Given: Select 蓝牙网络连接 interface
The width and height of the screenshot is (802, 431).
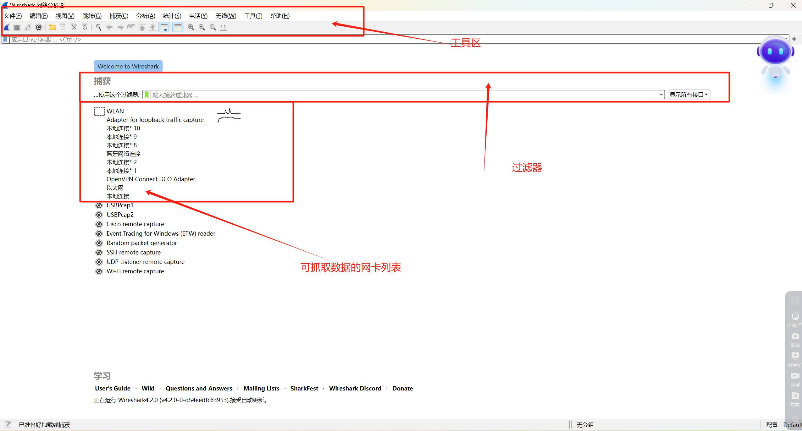Looking at the screenshot, I should 124,154.
